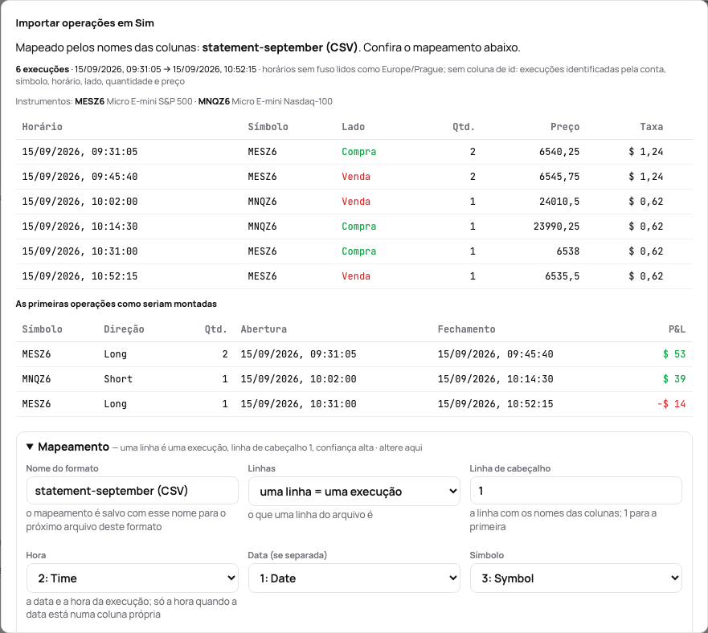
Task: Select the price 24010,5
Action: click(559, 202)
